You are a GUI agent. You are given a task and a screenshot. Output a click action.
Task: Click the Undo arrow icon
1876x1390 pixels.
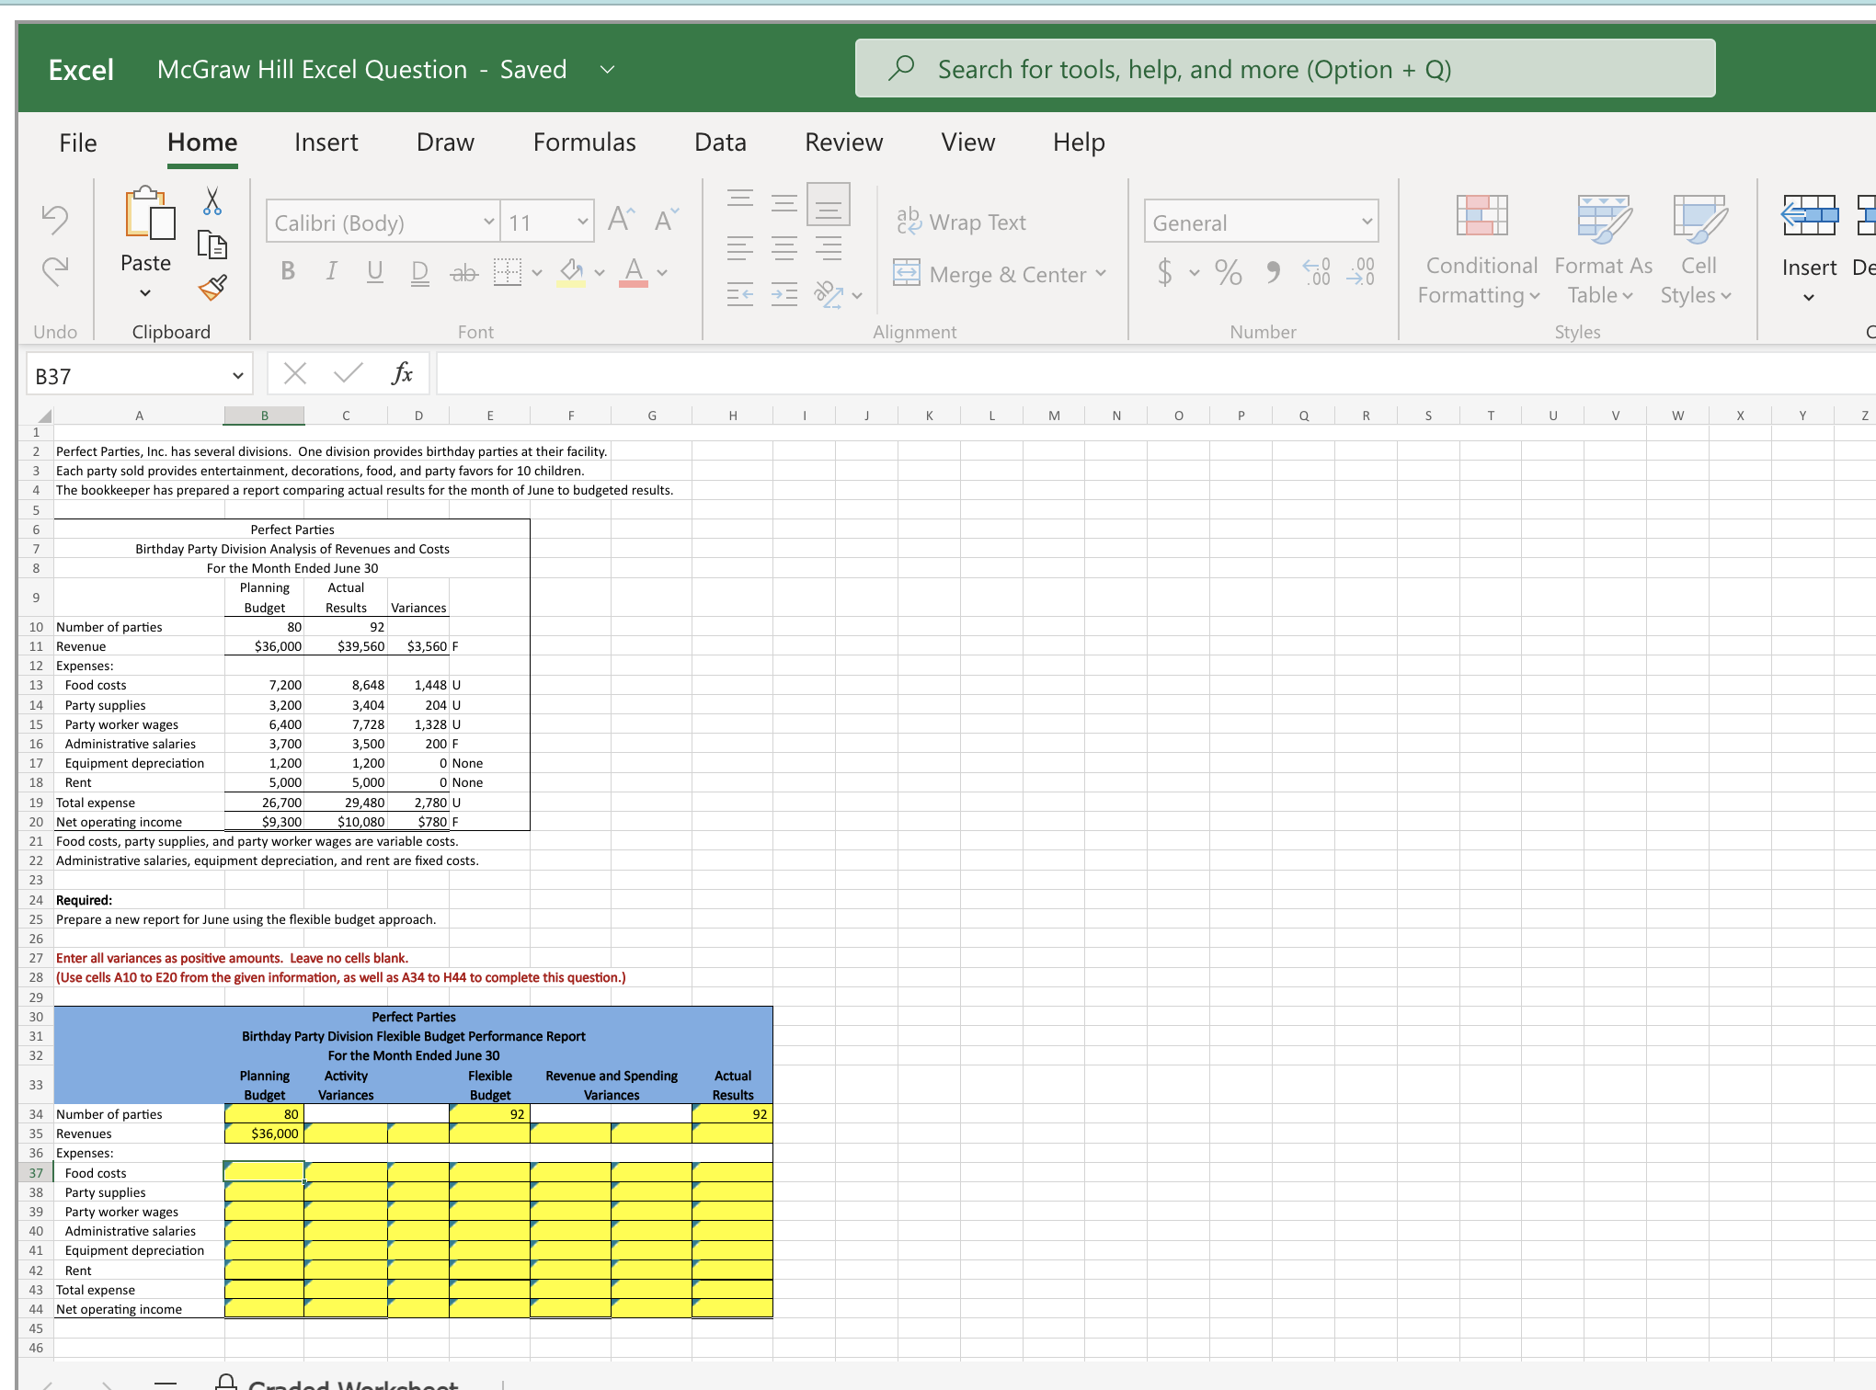pos(55,219)
